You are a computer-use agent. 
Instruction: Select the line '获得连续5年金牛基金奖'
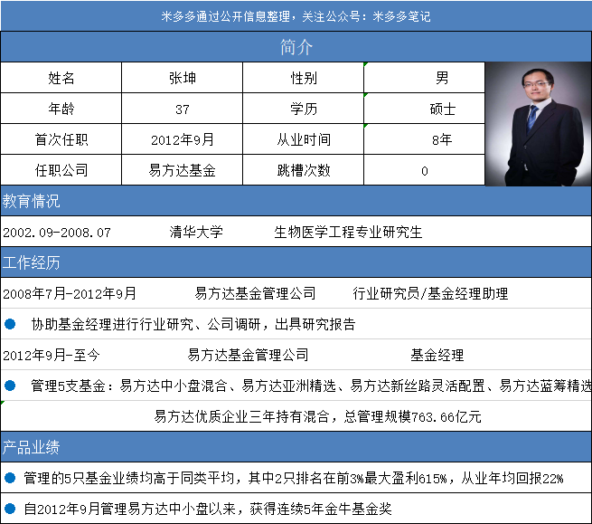point(321,509)
